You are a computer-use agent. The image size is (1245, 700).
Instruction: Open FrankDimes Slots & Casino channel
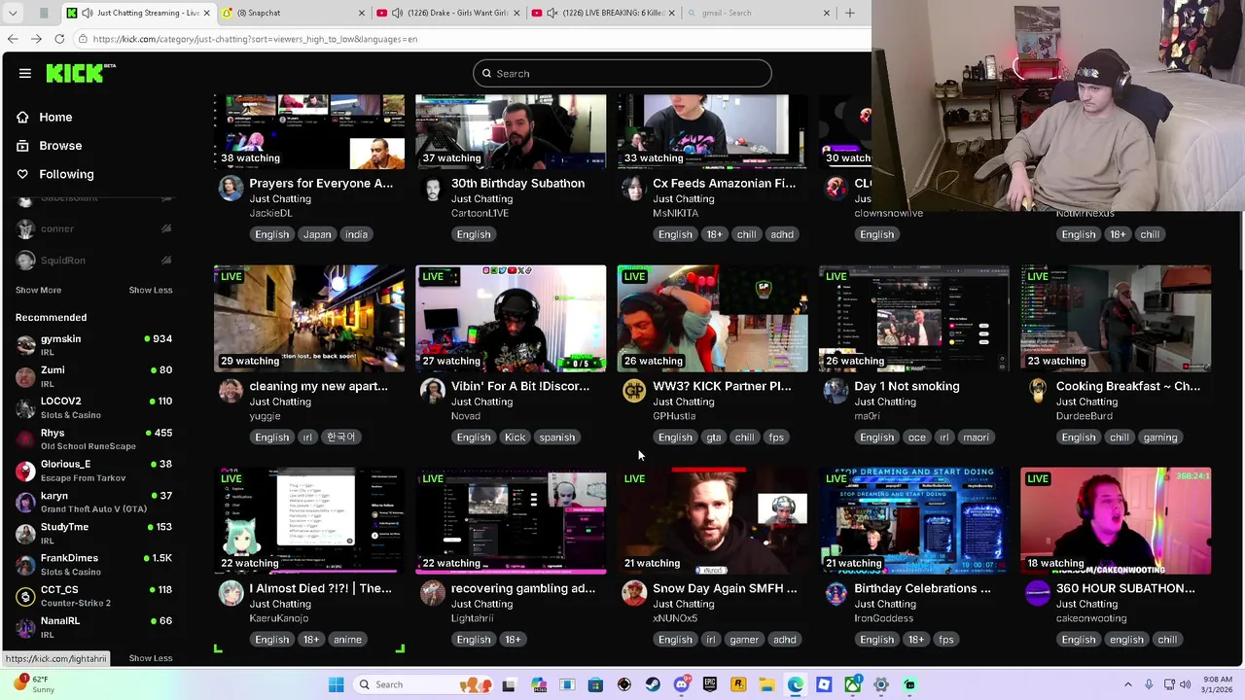pyautogui.click(x=93, y=564)
